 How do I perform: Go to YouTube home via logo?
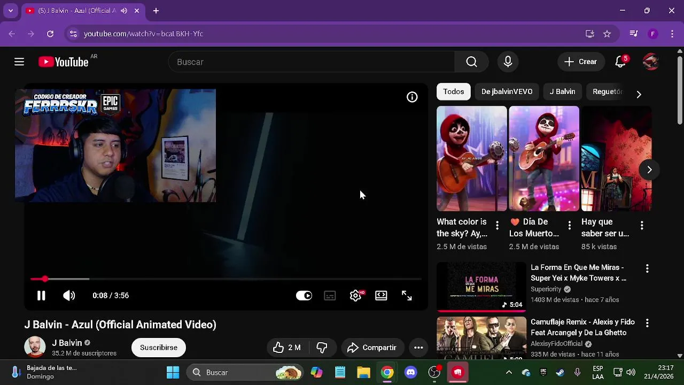click(63, 62)
